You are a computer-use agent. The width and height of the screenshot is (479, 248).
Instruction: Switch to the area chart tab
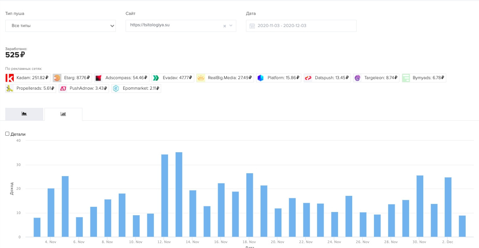pos(24,114)
